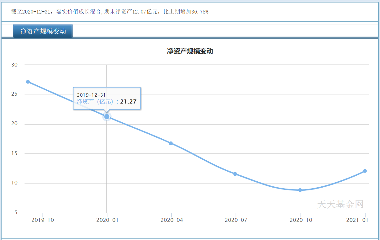Click the chart title 净资产规模变动
This screenshot has width=380, height=240.
pos(190,51)
